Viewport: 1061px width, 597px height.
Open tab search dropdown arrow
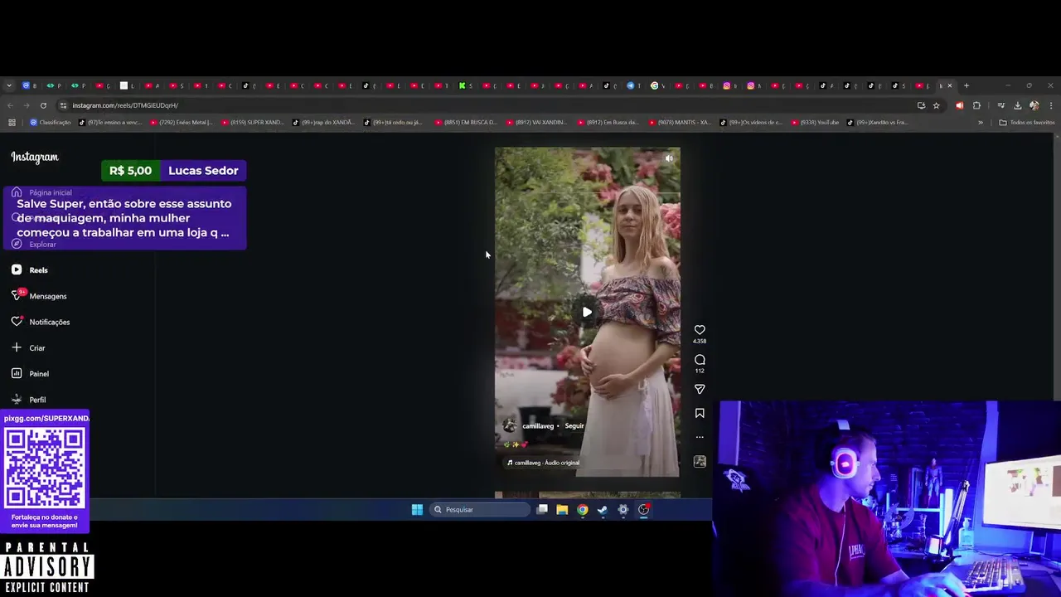pos(9,85)
